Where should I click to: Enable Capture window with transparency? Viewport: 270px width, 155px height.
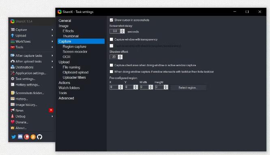coord(111,39)
